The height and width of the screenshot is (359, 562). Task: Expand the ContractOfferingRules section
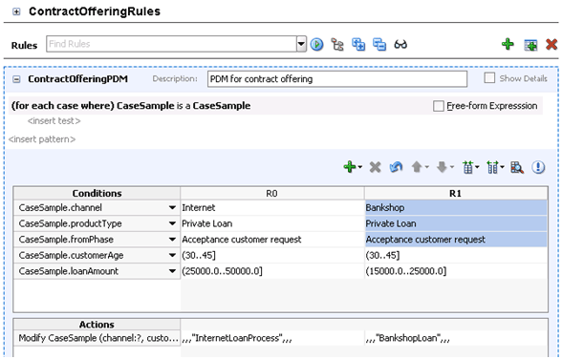click(16, 11)
